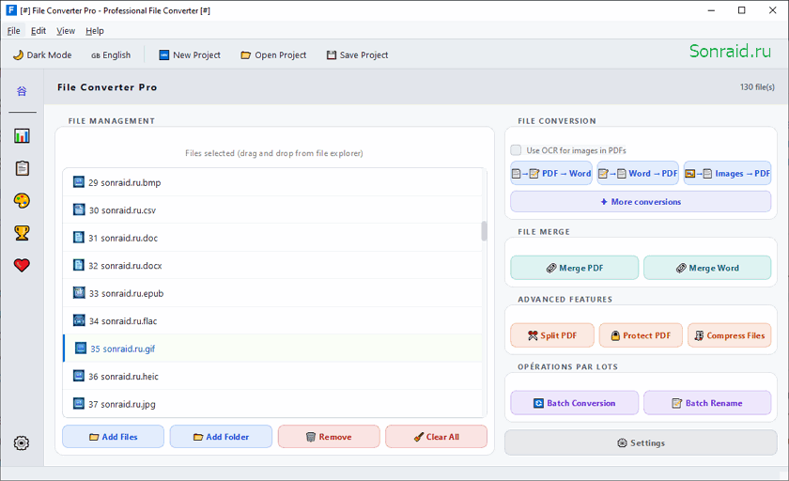Click Save Project in toolbar

357,54
